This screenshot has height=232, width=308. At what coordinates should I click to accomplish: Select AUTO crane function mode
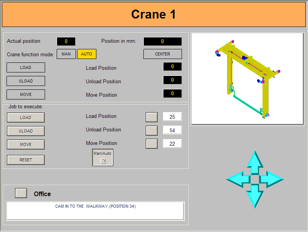pyautogui.click(x=87, y=54)
